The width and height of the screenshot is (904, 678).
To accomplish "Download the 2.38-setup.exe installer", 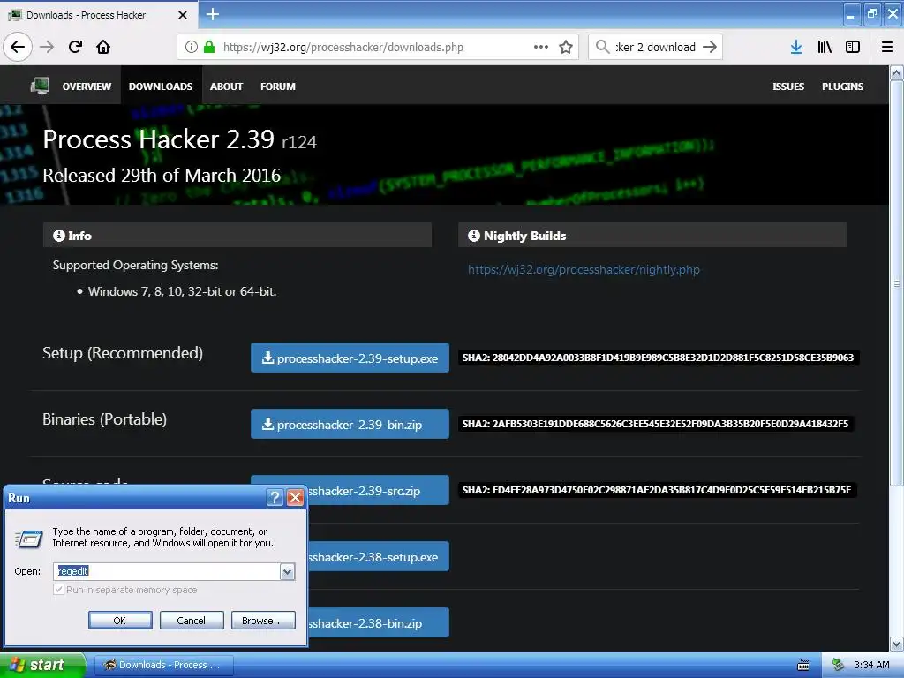I will [378, 557].
